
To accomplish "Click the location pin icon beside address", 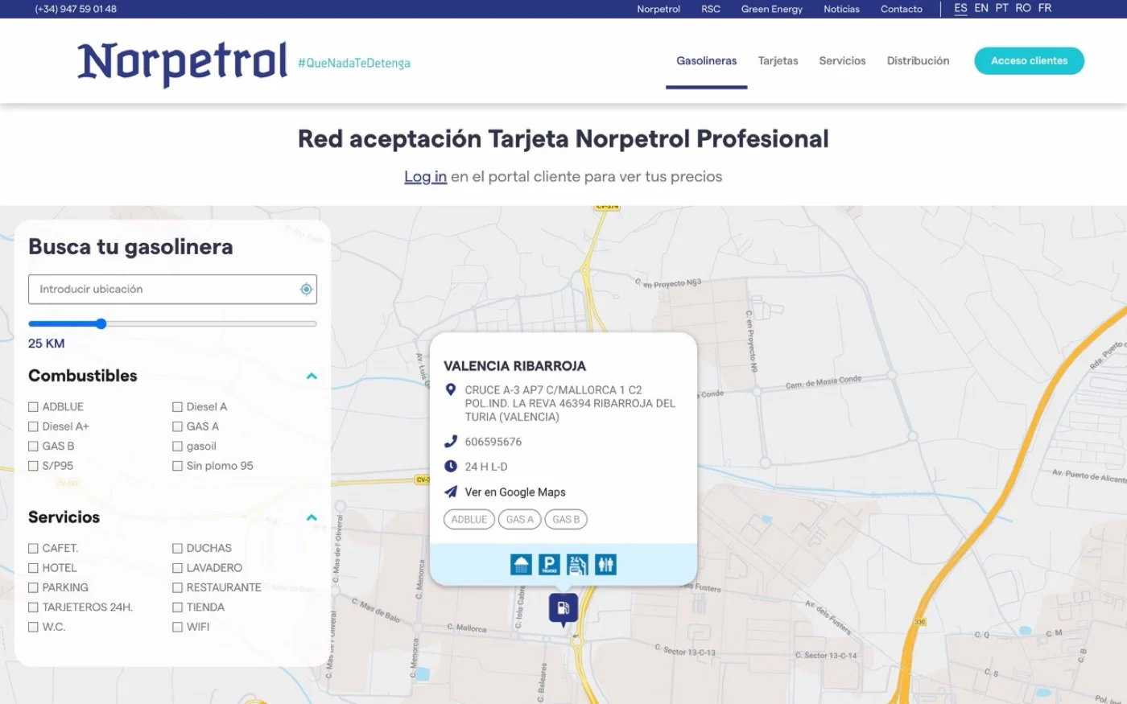I will click(451, 389).
